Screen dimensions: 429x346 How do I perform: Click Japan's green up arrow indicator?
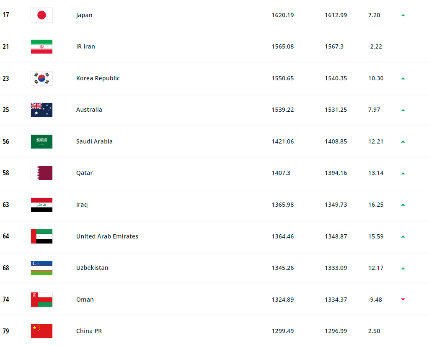pos(403,15)
